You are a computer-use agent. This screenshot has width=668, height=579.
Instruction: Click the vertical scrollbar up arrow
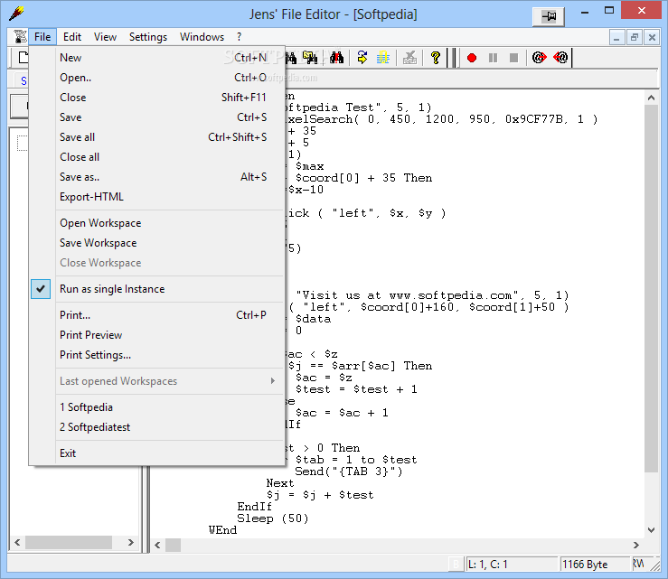[x=651, y=98]
